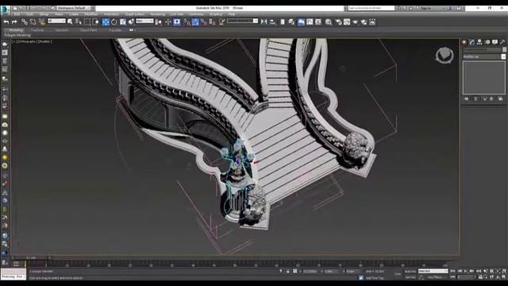
Task: Click the Use Pivot Point Center icon
Action: click(x=159, y=21)
